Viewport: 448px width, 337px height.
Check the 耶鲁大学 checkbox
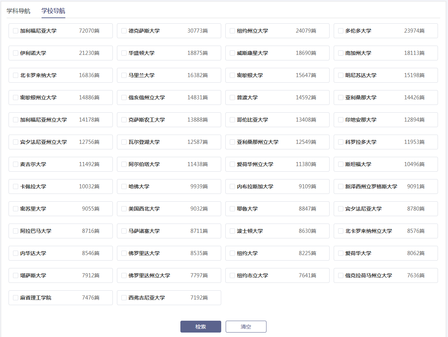click(232, 209)
